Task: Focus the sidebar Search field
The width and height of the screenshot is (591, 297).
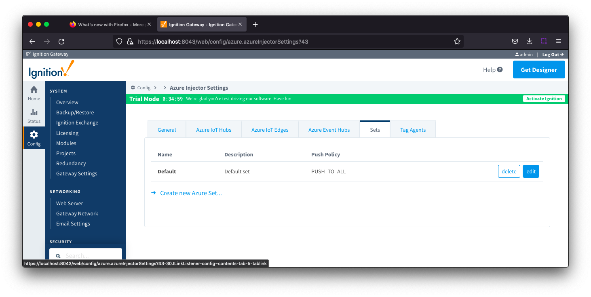Action: pyautogui.click(x=89, y=255)
